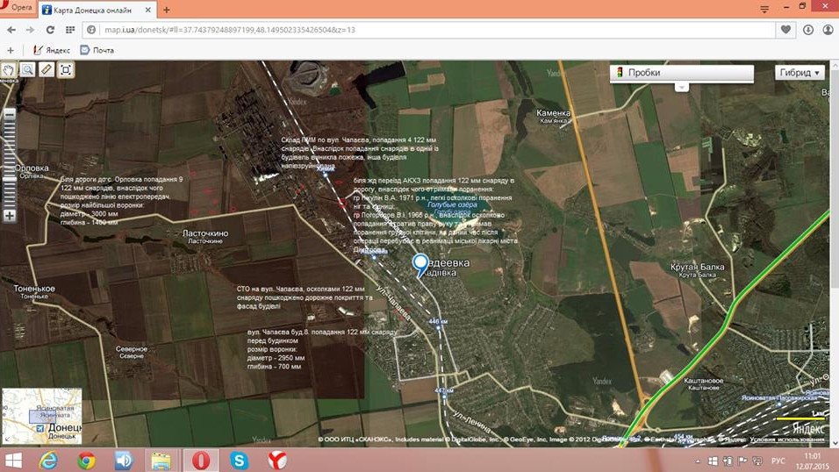Activate the magnifier zoom tool
Image resolution: width=839 pixels, height=472 pixels.
(x=28, y=69)
